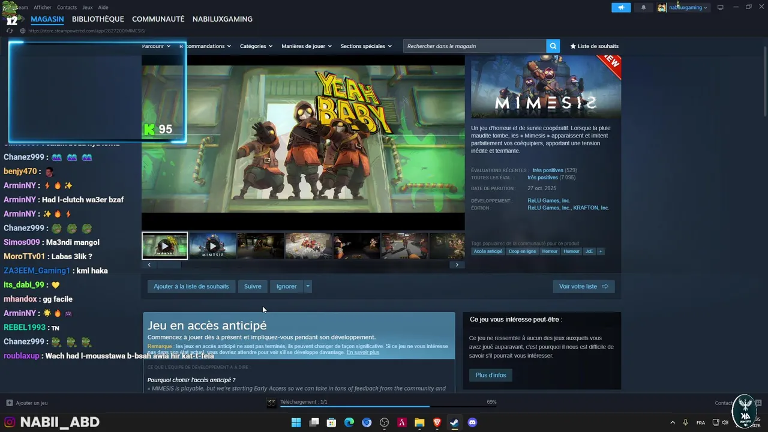768x432 pixels.
Task: Click the globe icon beside the URL
Action: (22, 31)
